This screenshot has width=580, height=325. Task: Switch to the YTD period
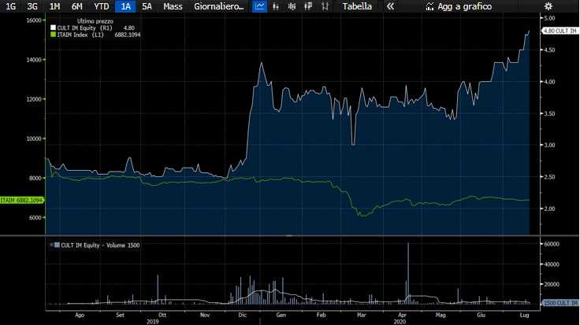tap(102, 6)
